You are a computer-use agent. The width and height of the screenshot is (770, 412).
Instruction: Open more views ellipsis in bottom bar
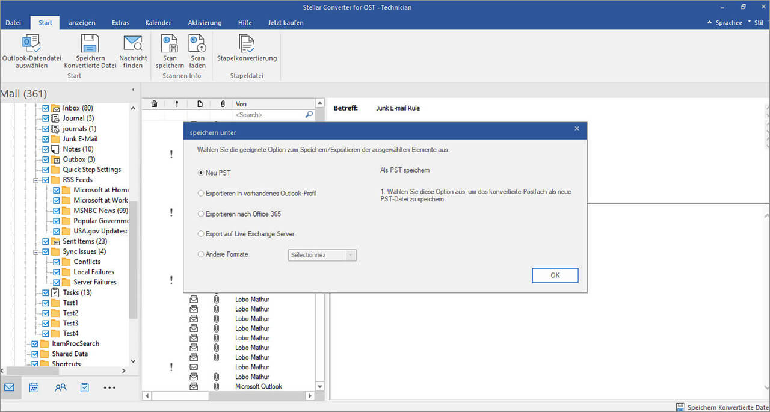coord(109,388)
